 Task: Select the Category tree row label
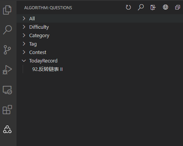point(39,36)
